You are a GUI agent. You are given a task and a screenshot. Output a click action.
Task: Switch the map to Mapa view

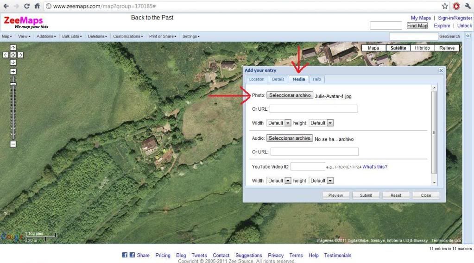tap(373, 48)
